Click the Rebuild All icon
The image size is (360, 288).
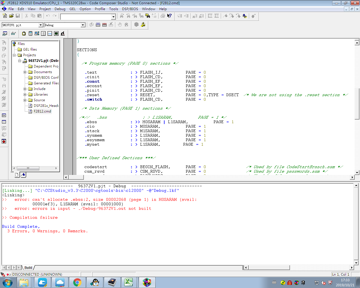point(104,25)
